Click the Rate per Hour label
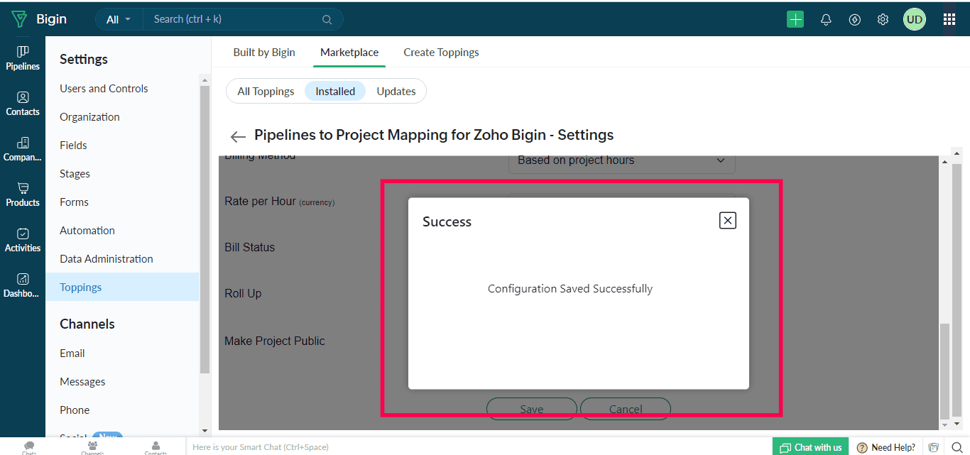 [279, 202]
